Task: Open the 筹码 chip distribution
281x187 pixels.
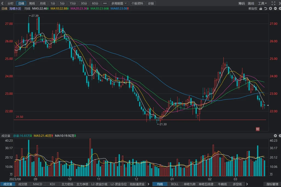Action: 241,3
